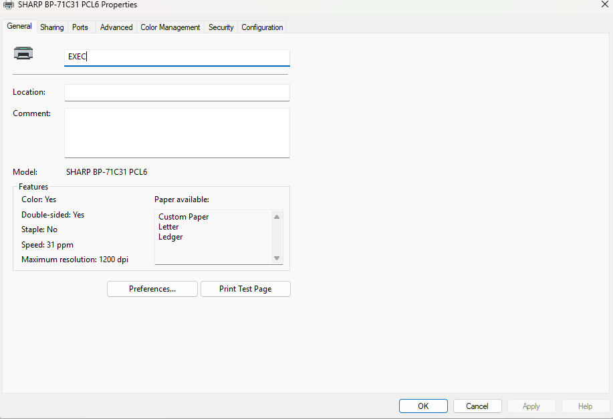Click the Help button

[585, 406]
